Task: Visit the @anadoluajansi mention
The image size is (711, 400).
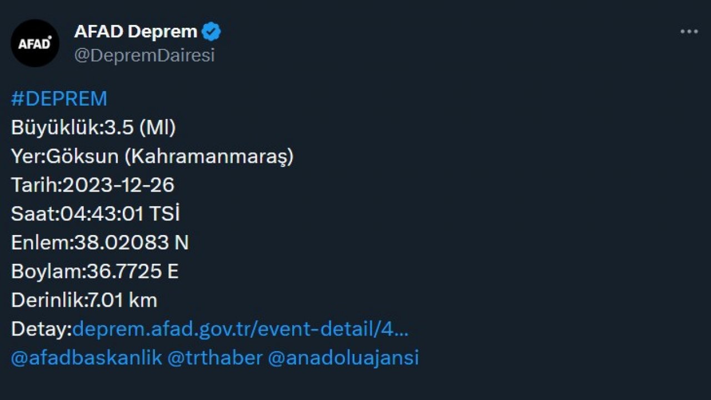Action: (x=343, y=358)
